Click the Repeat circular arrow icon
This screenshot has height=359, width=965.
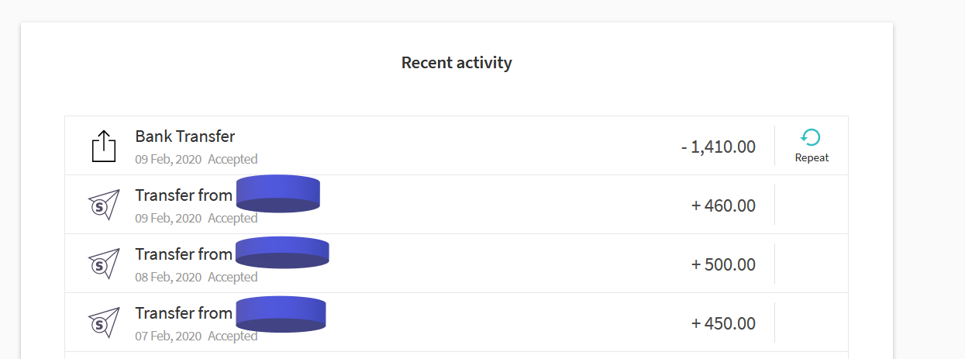811,138
